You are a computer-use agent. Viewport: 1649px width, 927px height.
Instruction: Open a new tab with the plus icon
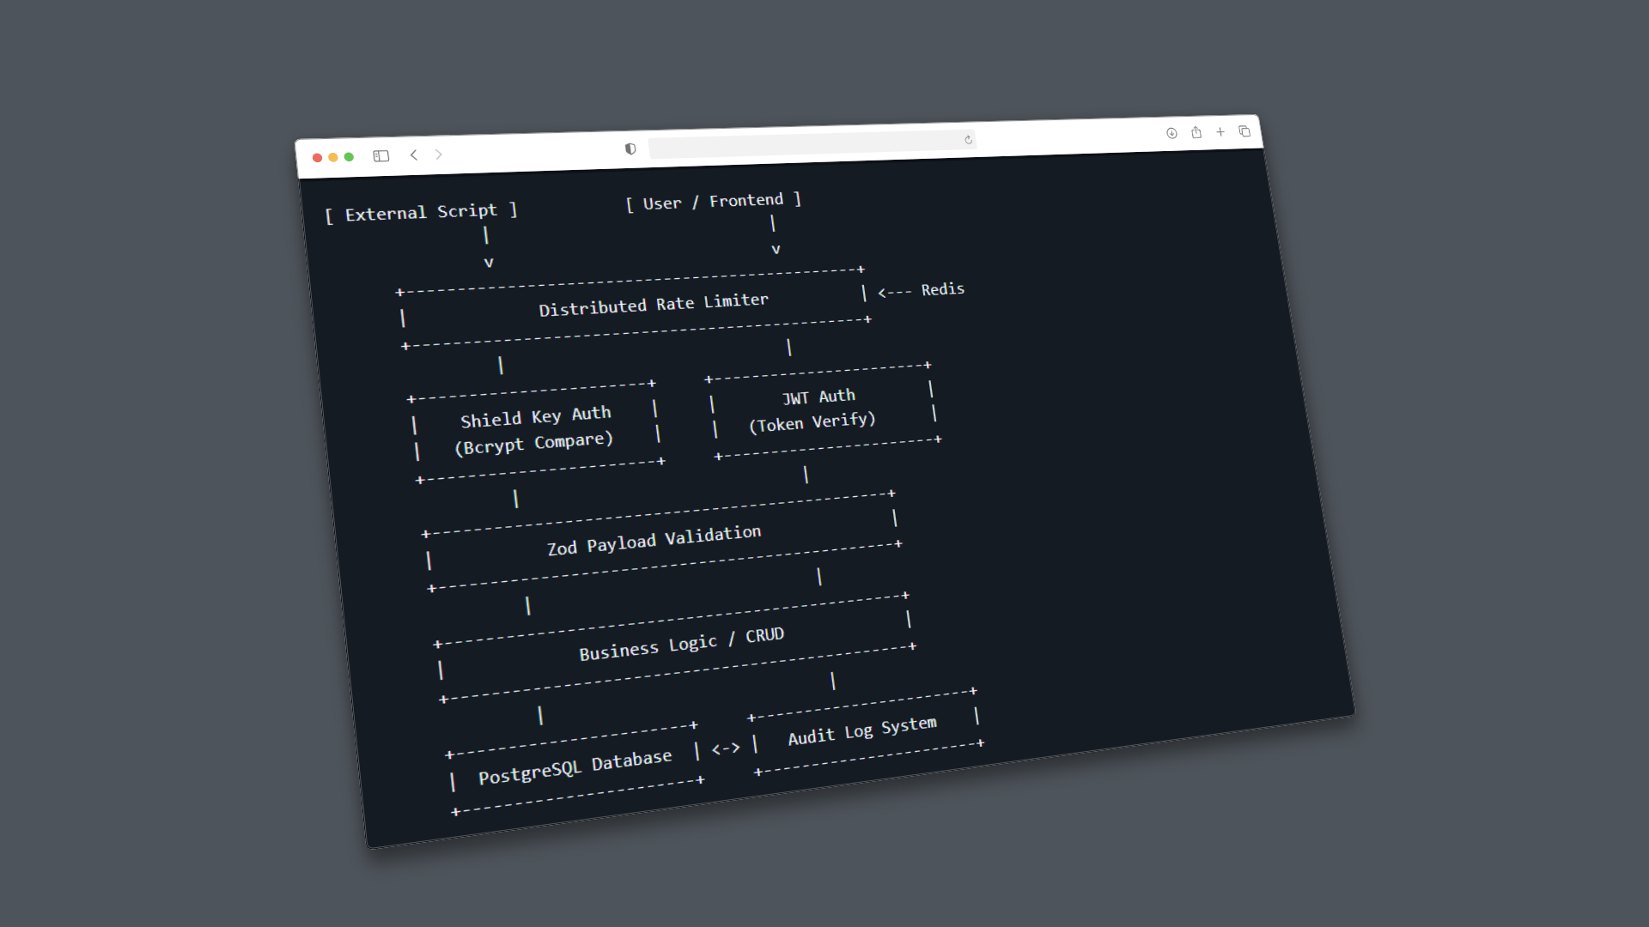click(x=1220, y=131)
